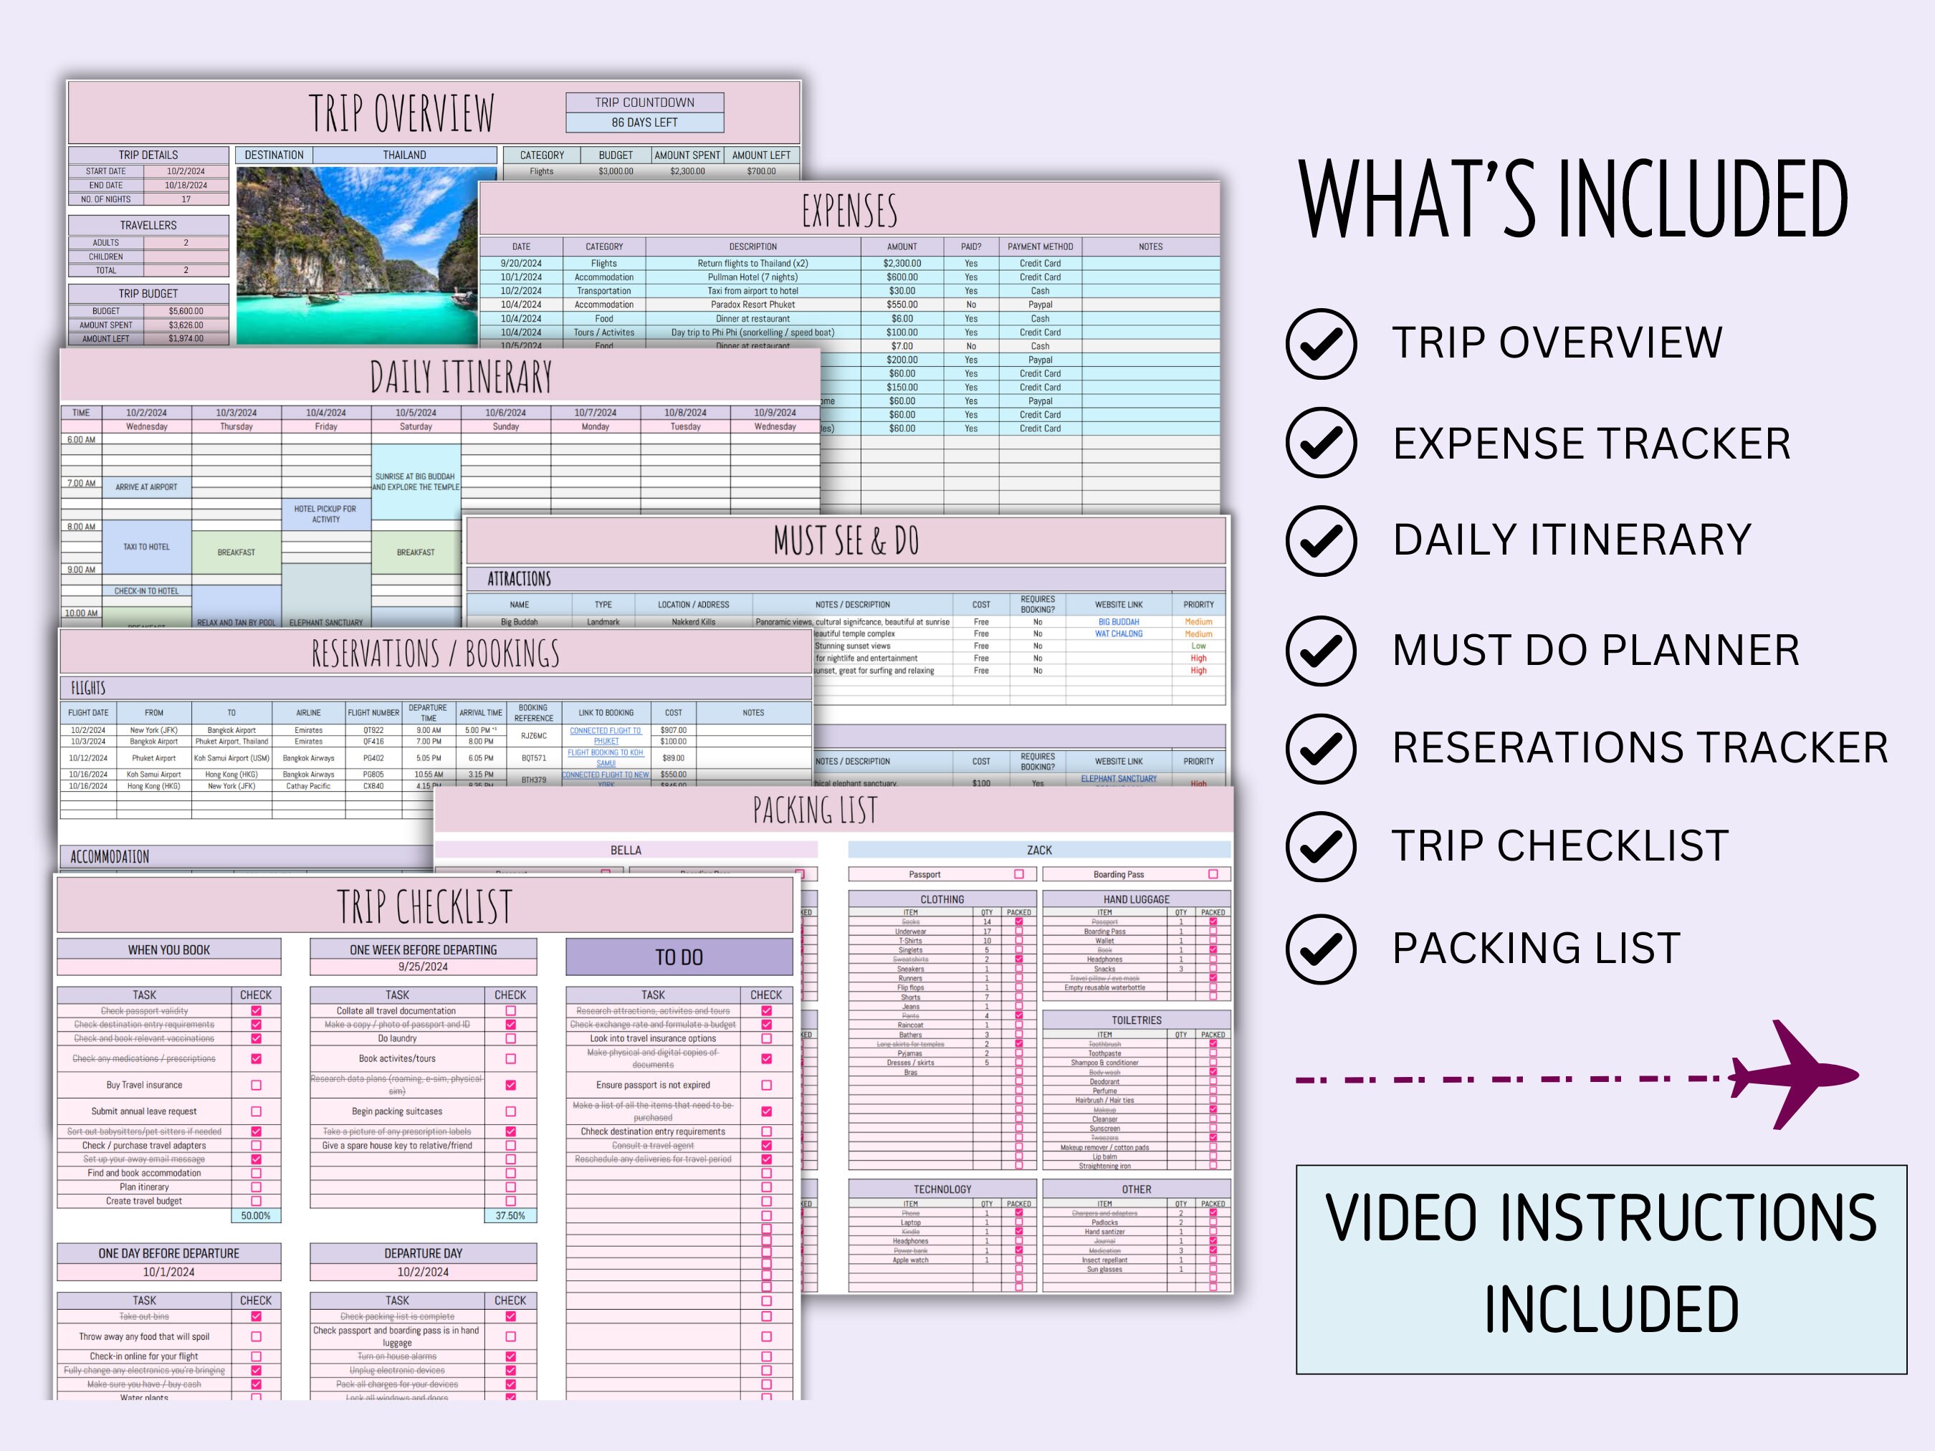
Task: Open the WAT CHALONG website link
Action: [x=1118, y=633]
